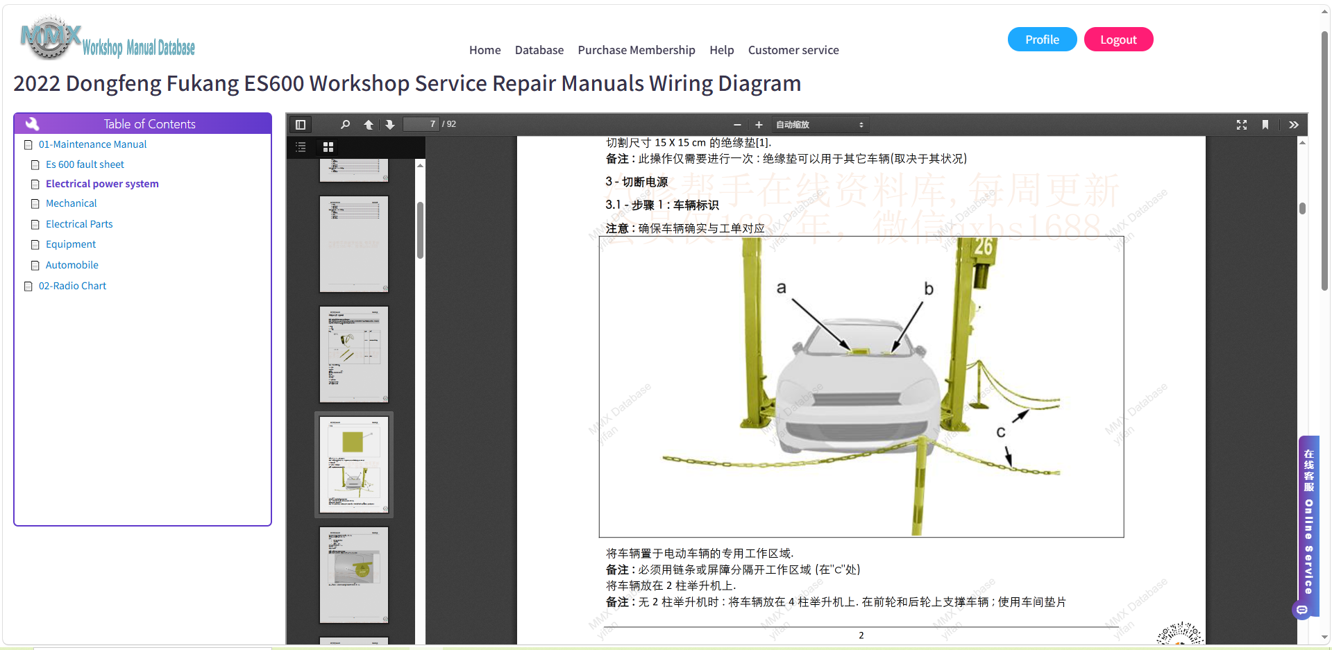The height and width of the screenshot is (650, 1332).
Task: Switch PDF viewer to presentation mode
Action: (x=1242, y=125)
